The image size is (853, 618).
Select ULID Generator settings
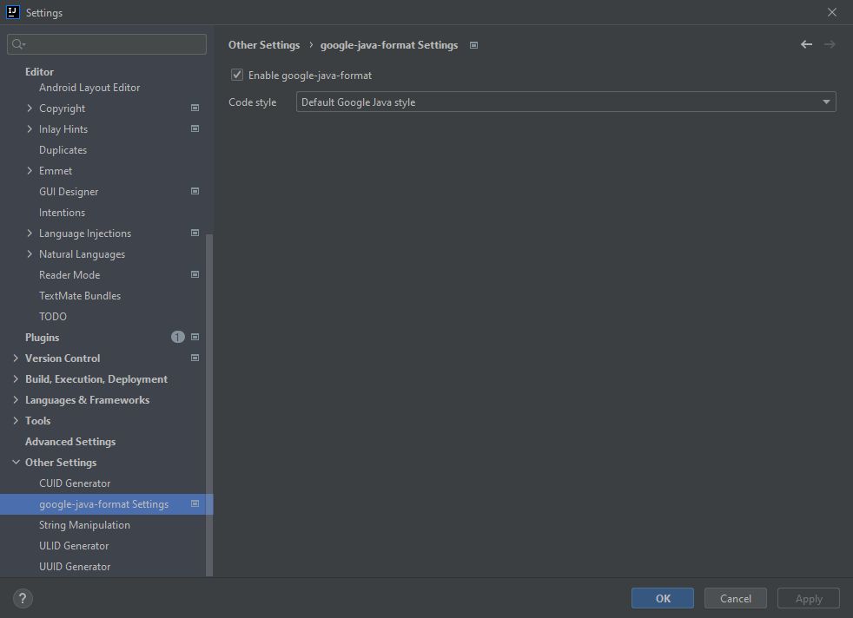click(74, 546)
